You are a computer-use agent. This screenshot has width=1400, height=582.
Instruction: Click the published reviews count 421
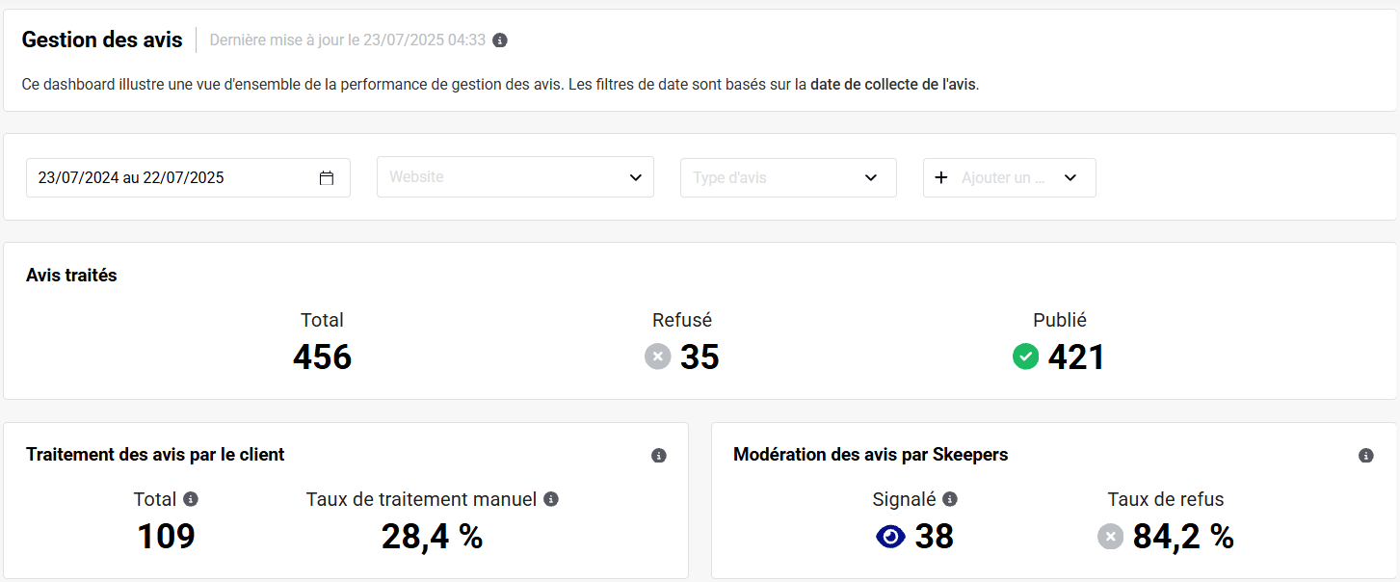click(1075, 357)
